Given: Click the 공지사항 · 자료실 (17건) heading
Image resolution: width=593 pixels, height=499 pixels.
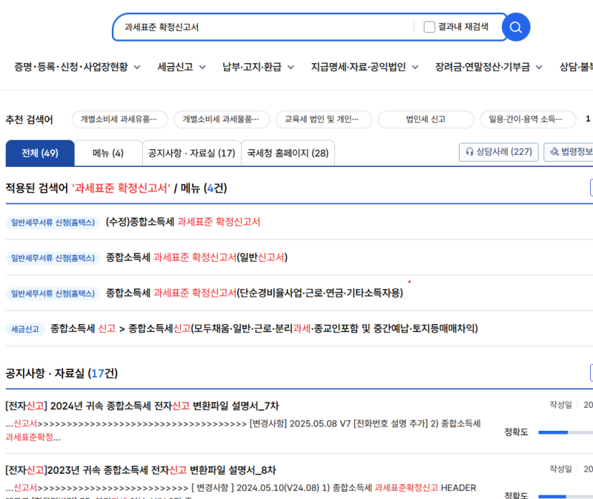Looking at the screenshot, I should (x=62, y=374).
